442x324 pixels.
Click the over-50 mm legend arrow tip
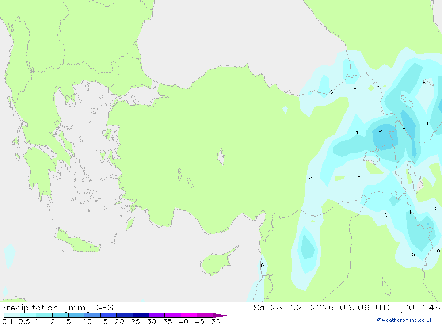tap(221, 316)
